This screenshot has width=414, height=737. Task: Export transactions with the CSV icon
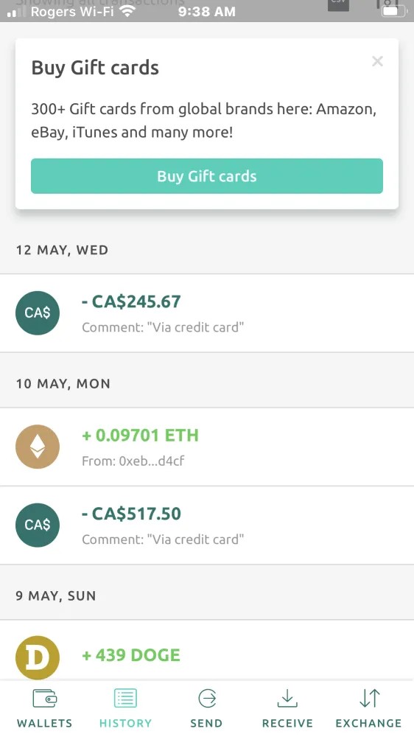point(338,6)
